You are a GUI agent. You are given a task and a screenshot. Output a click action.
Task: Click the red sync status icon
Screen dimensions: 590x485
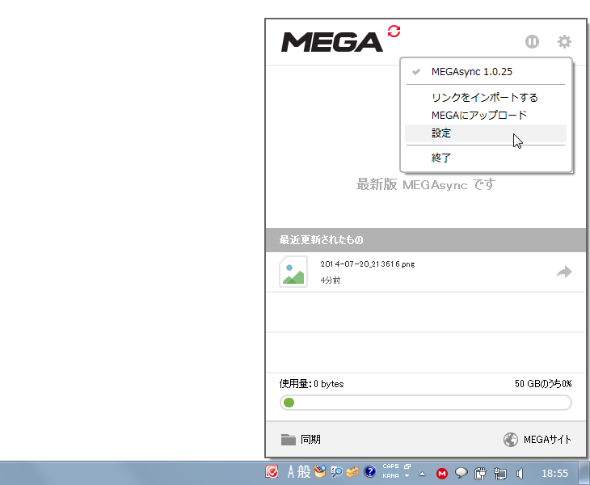[394, 32]
